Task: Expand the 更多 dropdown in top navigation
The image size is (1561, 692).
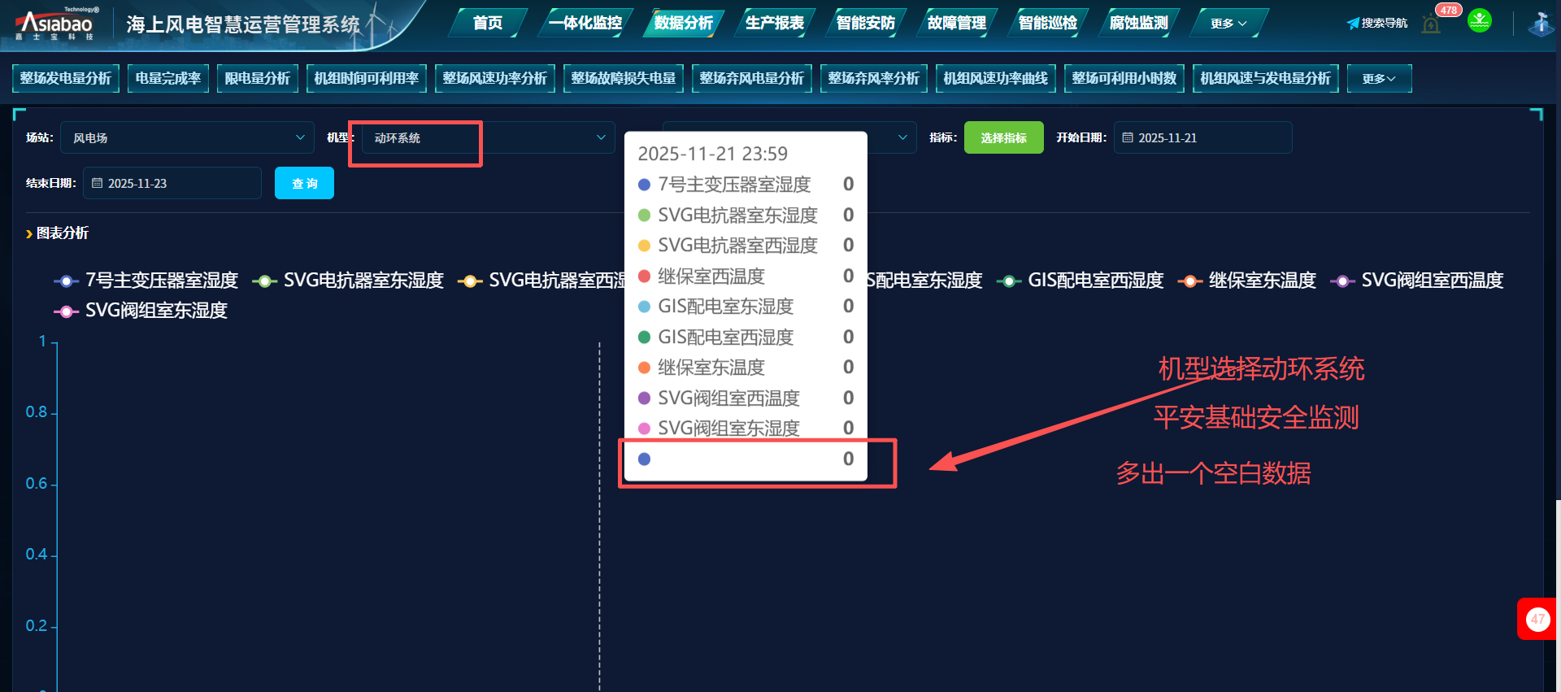Action: 1228,24
